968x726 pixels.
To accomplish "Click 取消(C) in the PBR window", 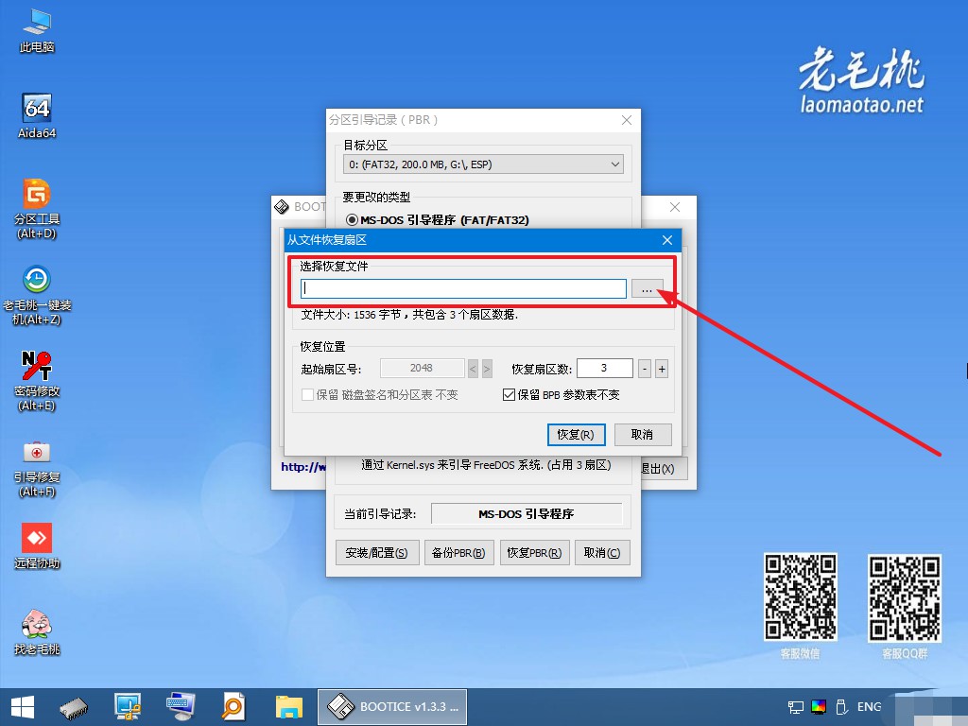I will click(602, 552).
